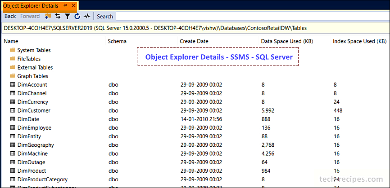Select the DimChannel table name
This screenshot has height=188, width=390.
[32, 93]
